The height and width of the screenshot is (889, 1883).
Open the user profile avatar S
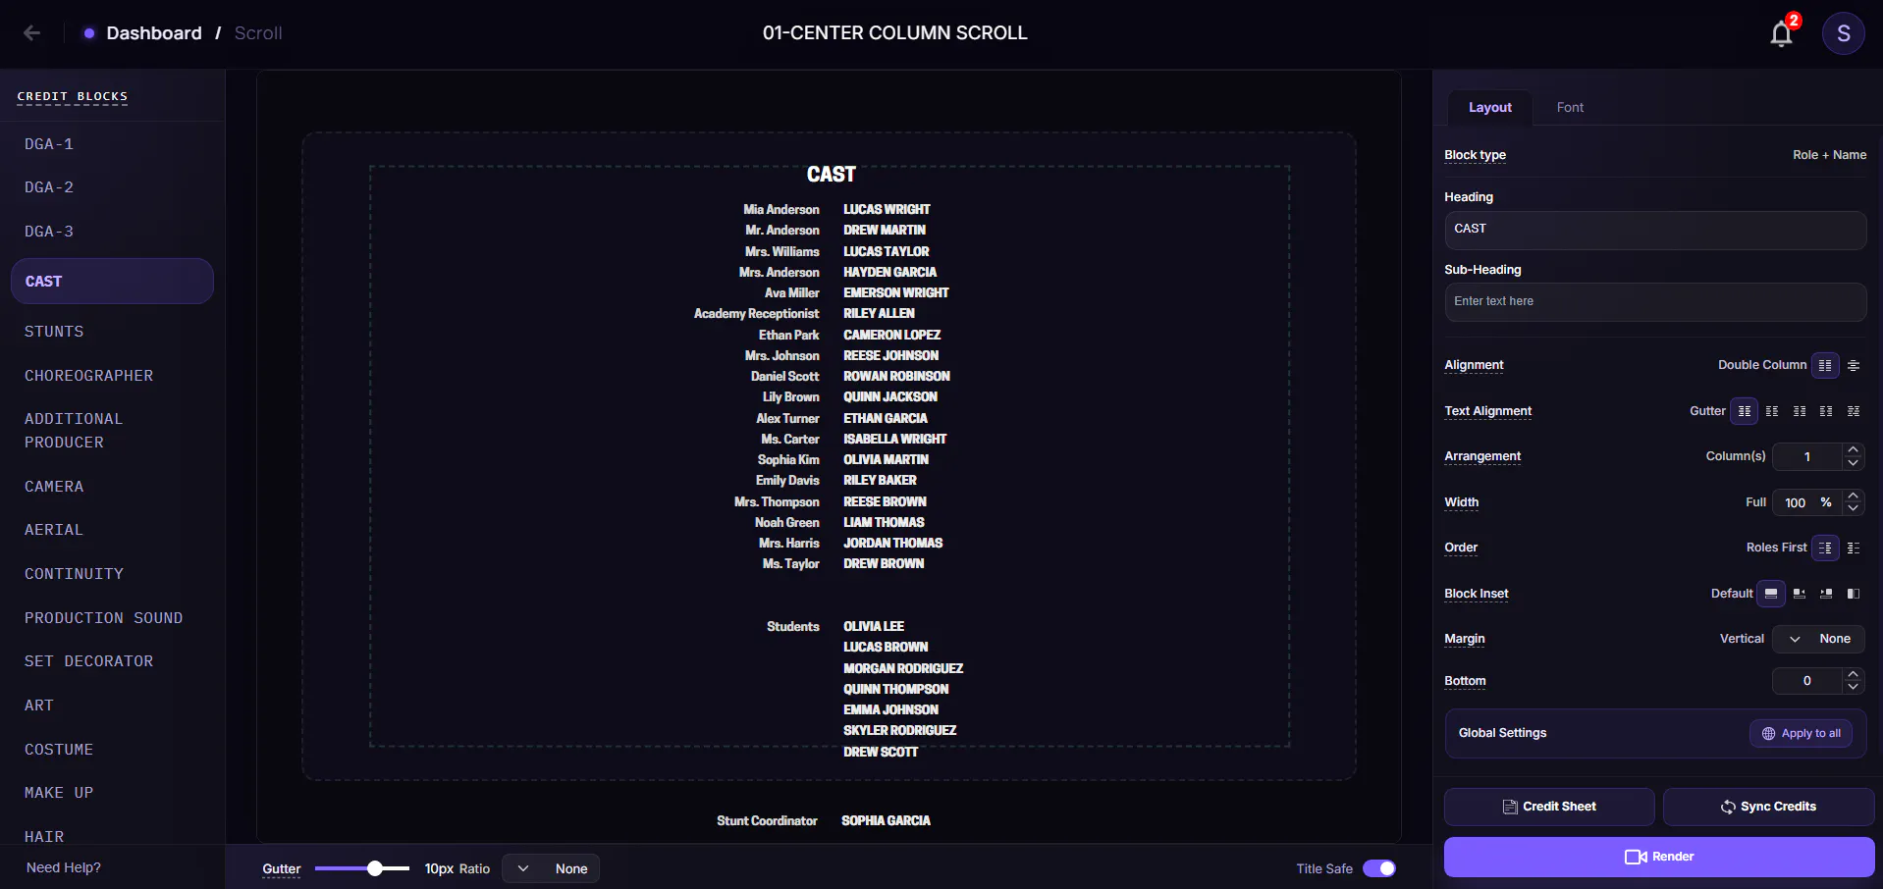point(1843,33)
